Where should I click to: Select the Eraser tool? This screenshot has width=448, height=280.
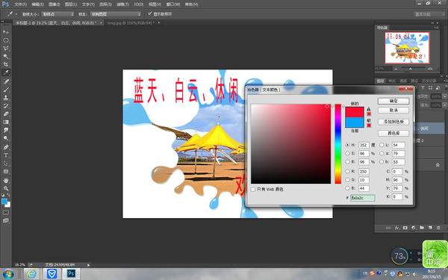coord(6,114)
